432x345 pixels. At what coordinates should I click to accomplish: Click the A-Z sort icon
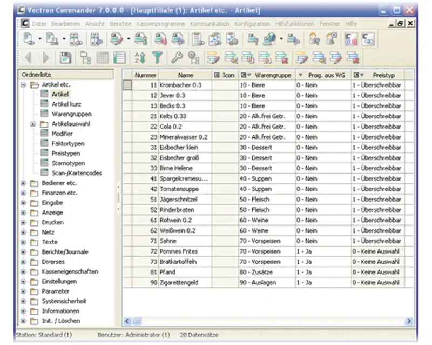(140, 58)
